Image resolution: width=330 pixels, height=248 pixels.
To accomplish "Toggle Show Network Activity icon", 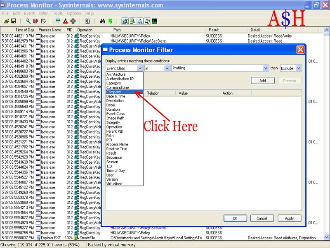I will 140,21.
